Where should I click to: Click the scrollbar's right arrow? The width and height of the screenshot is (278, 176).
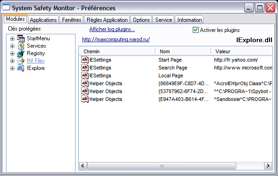pyautogui.click(x=268, y=166)
